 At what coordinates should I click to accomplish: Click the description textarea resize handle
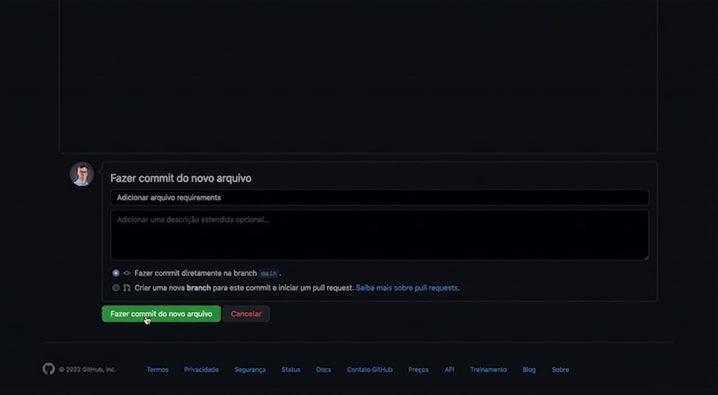coord(646,257)
